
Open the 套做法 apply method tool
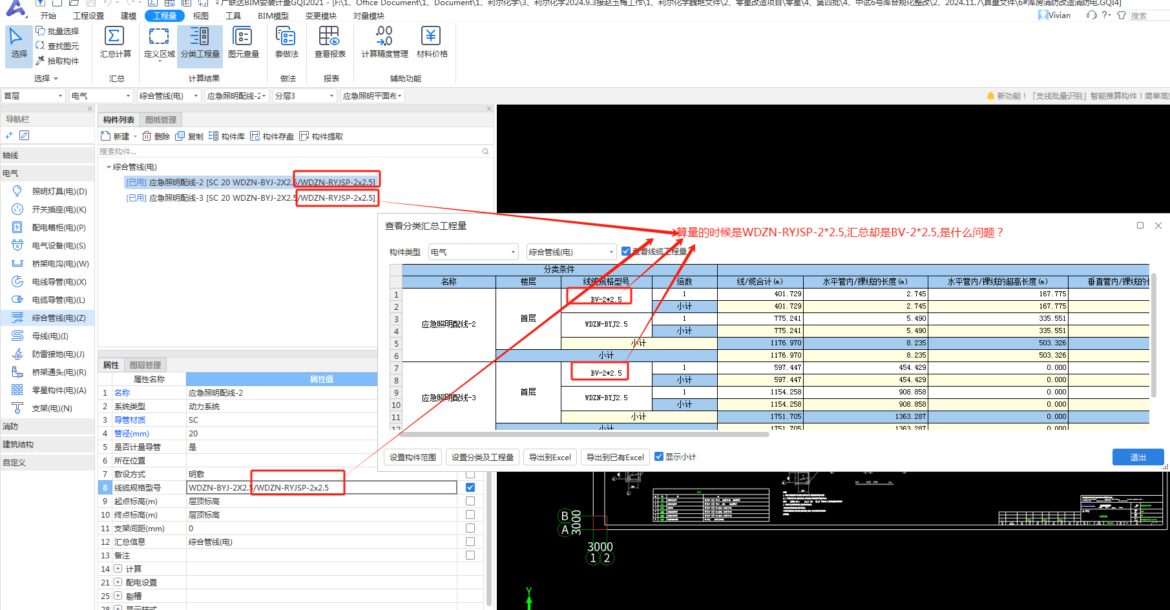pyautogui.click(x=287, y=43)
